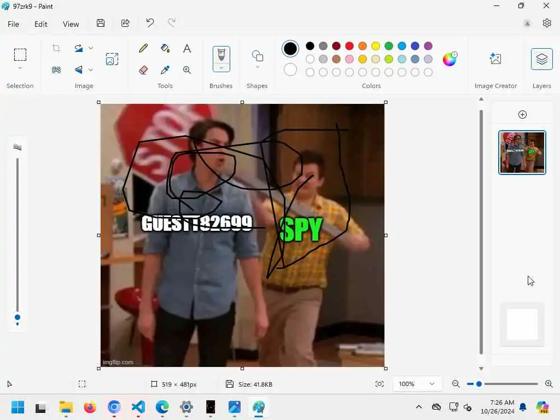Screen dimensions: 560x420
Task: Open Visual Studio Code from taskbar
Action: point(138,407)
